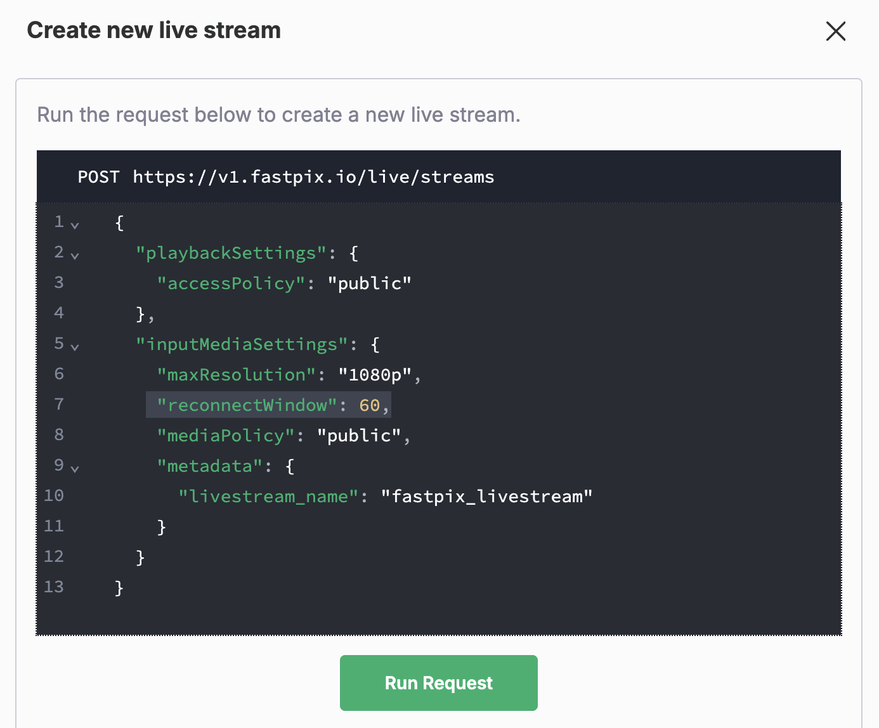
Task: Click the "playbackSettings" key
Action: pos(231,253)
